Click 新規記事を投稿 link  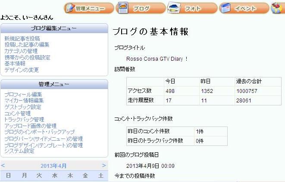[22, 39]
